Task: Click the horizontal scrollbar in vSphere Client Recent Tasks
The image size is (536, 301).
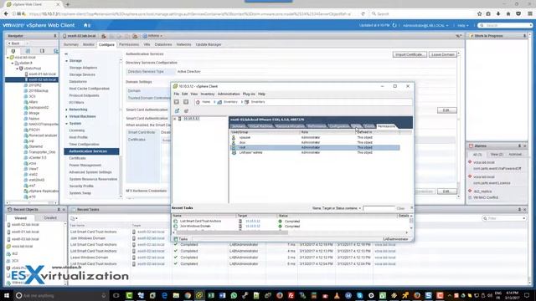Action: tap(232, 232)
